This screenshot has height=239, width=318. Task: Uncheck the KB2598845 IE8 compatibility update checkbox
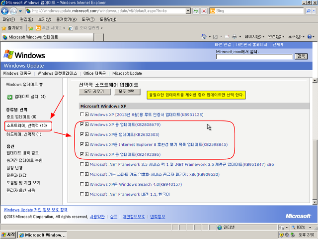[x=81, y=144]
